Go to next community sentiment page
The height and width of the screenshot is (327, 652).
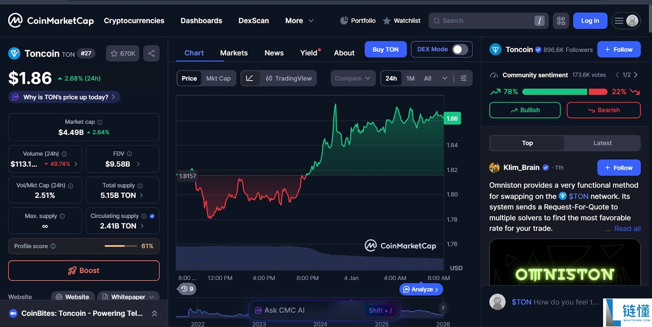[636, 75]
